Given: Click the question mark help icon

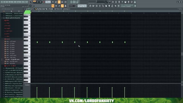Looking at the screenshot, I should click(122, 2).
